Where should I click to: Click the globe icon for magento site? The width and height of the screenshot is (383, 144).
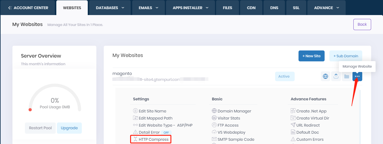click(325, 76)
